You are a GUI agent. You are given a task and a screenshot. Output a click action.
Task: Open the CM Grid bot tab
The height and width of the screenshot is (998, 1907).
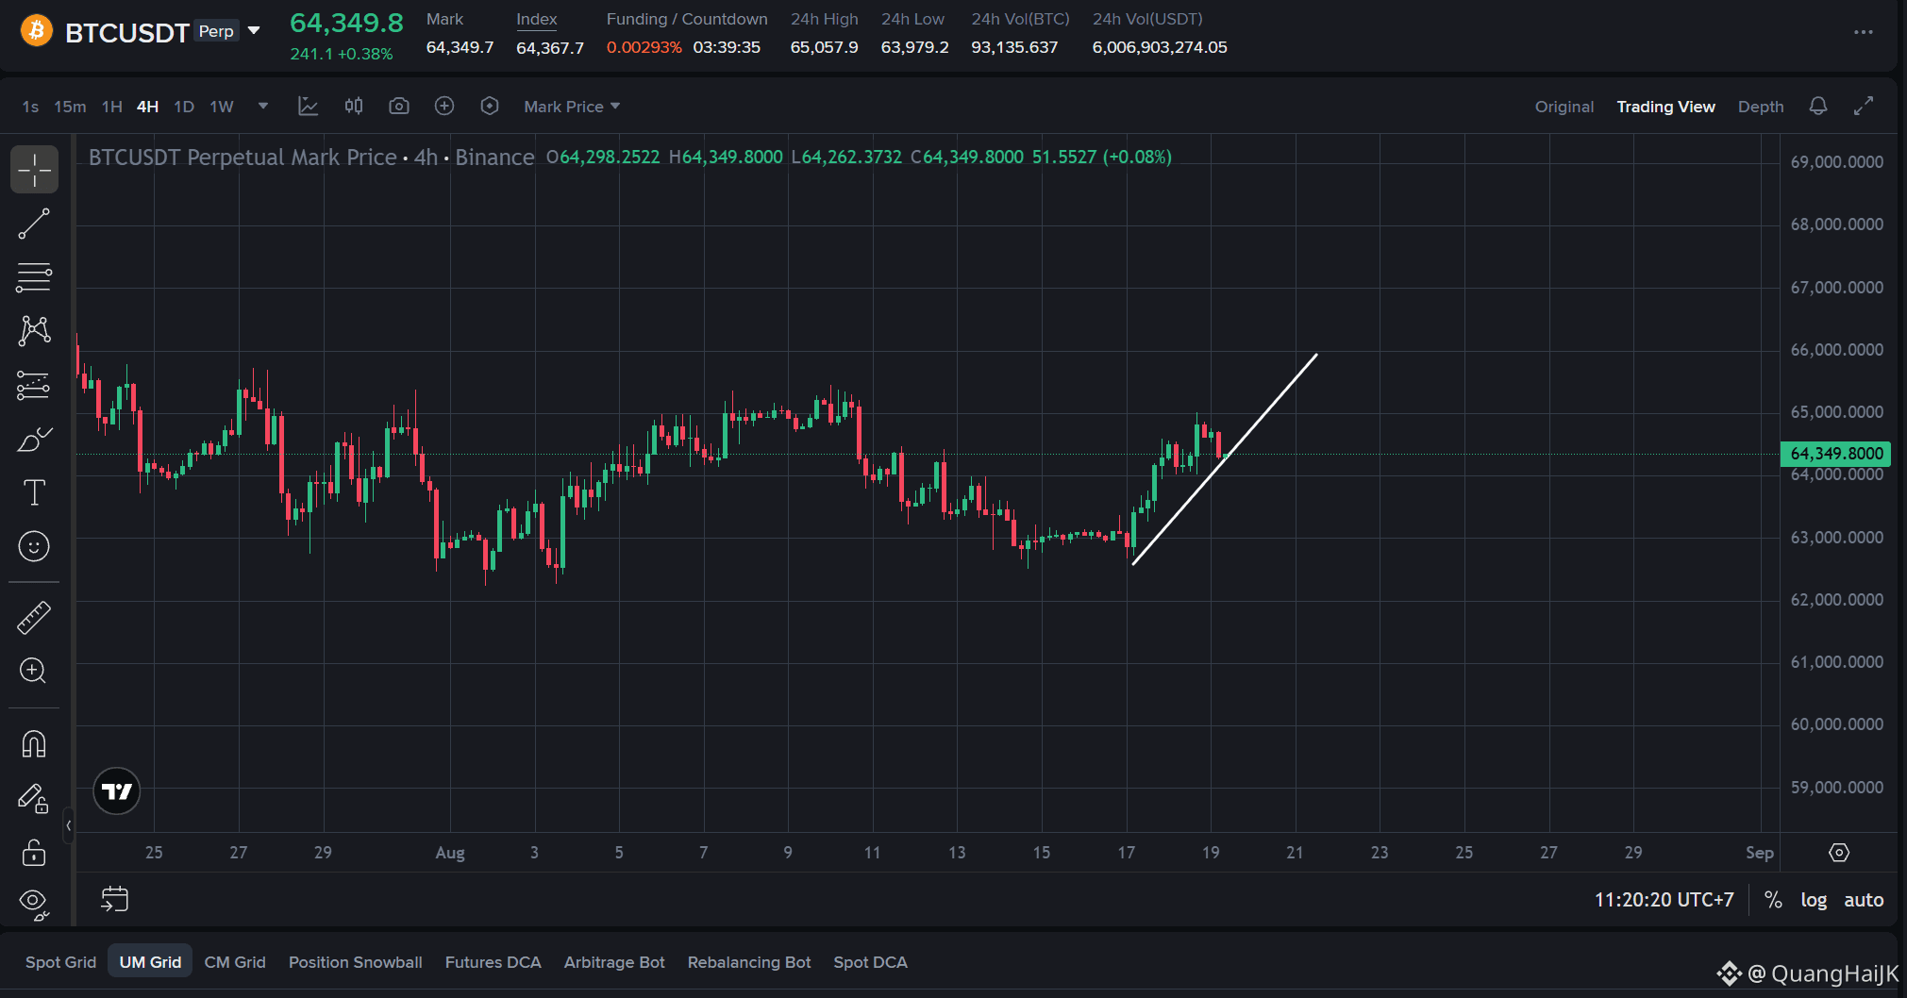point(235,962)
